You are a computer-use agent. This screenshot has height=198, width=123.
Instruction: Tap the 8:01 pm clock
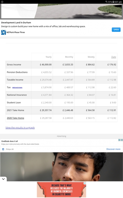pyautogui.click(x=118, y=2)
